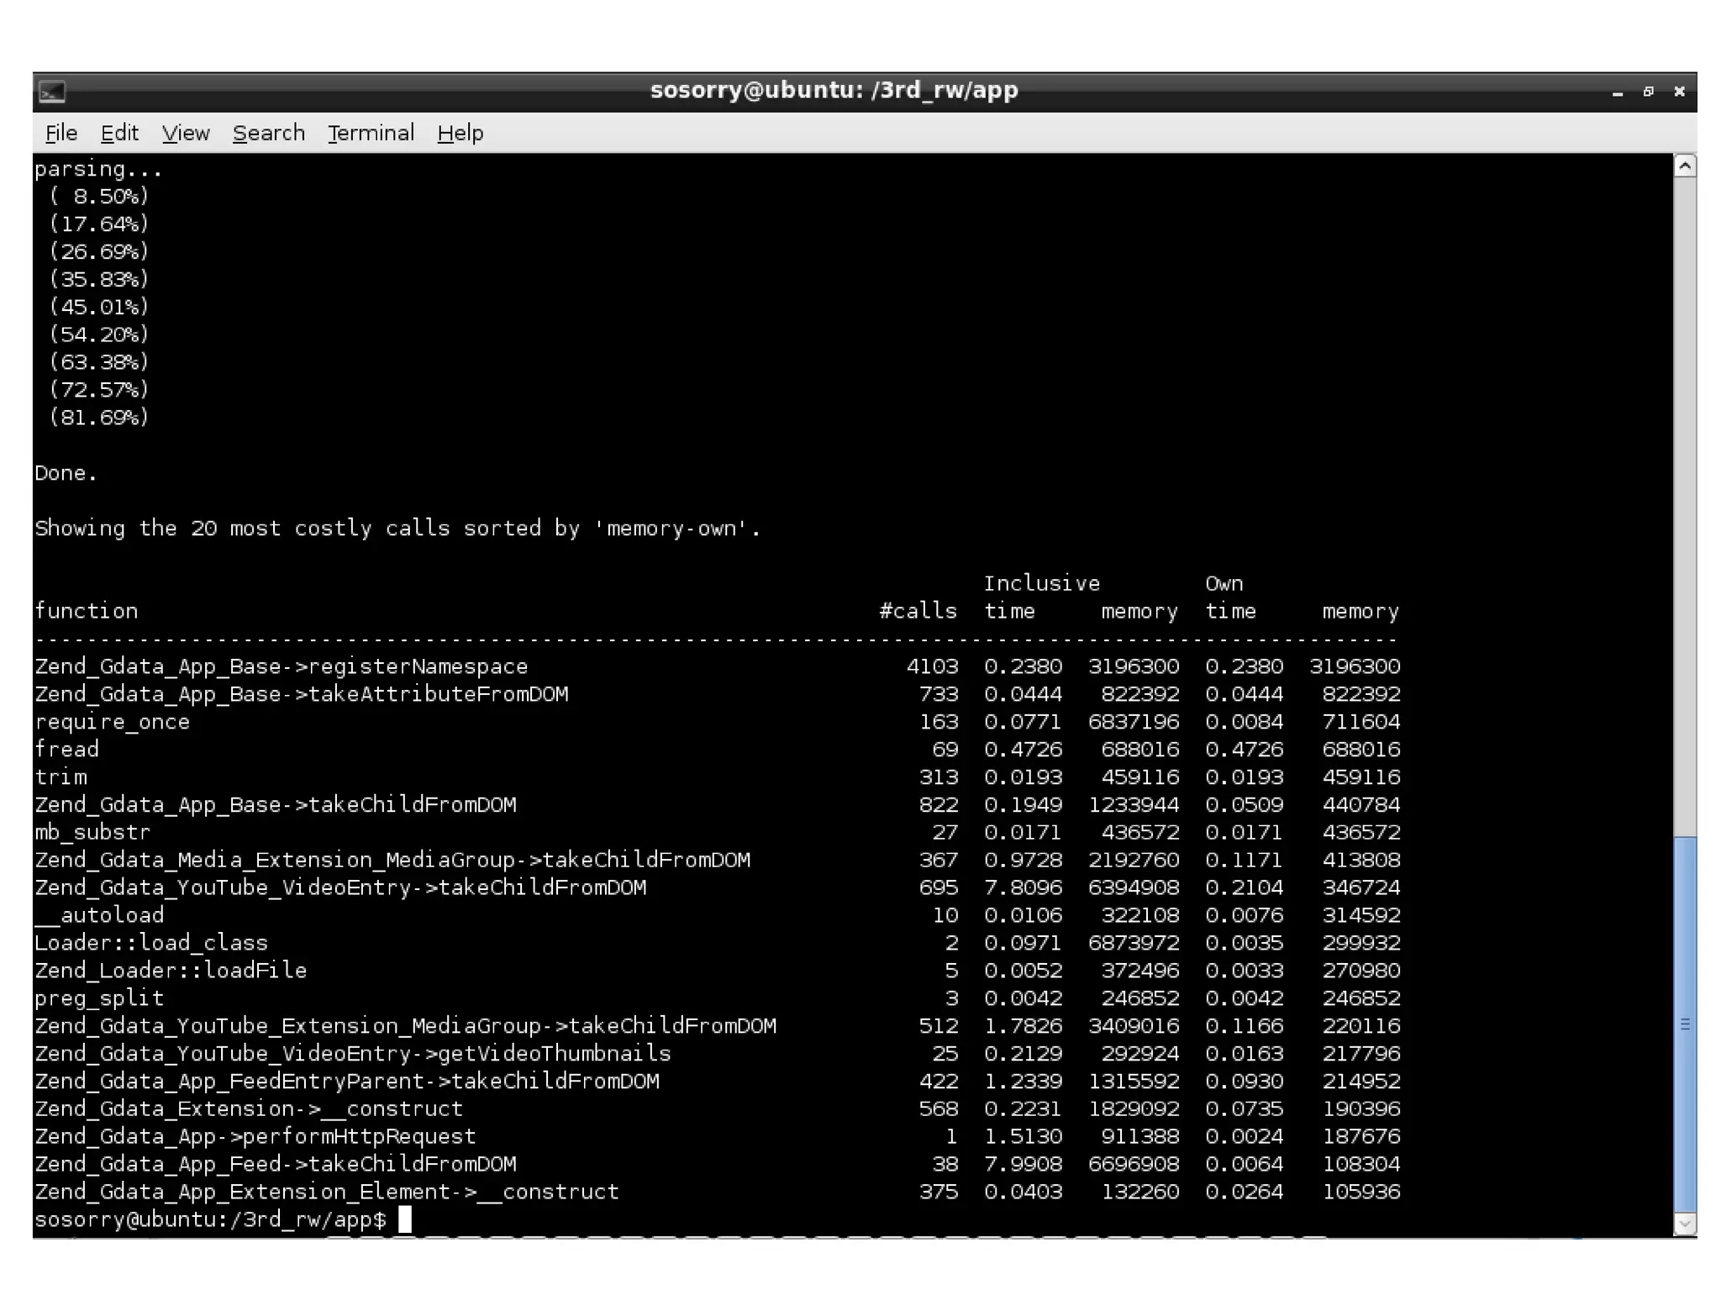
Task: Minimize the terminal window
Action: coord(1617,92)
